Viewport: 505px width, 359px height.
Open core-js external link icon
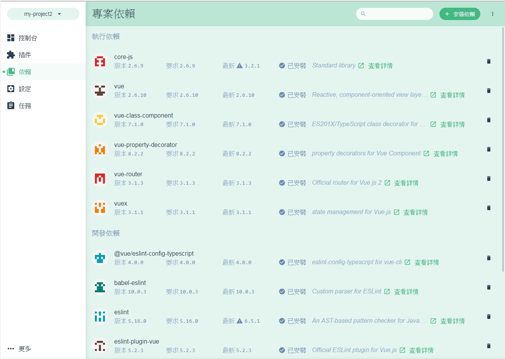[x=361, y=66]
